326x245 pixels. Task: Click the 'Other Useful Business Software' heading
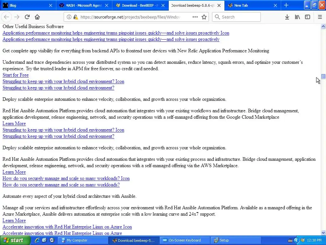[x=33, y=26]
